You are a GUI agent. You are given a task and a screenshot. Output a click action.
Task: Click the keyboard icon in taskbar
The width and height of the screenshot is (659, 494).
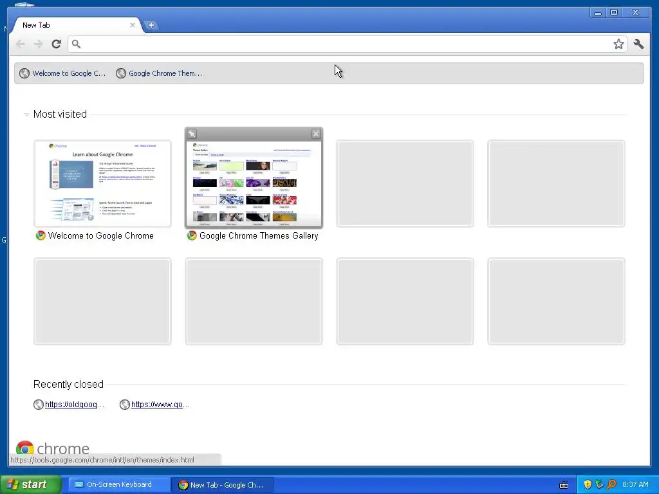click(x=564, y=485)
